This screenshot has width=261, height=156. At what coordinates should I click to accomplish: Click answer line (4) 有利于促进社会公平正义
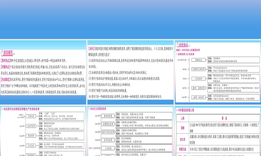tap(110, 84)
